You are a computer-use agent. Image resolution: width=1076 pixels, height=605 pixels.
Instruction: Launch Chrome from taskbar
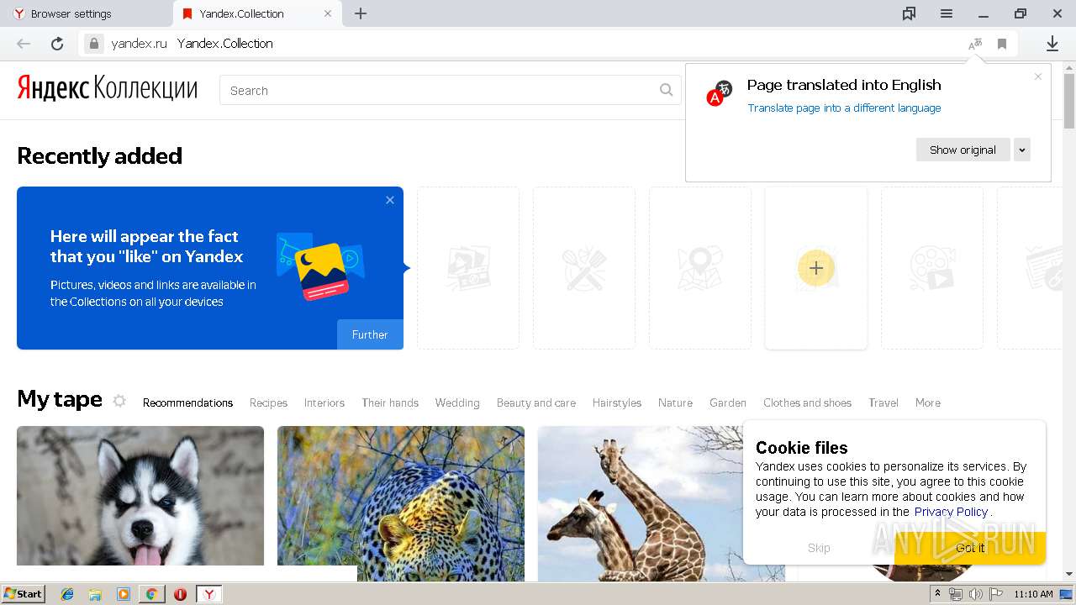point(151,594)
